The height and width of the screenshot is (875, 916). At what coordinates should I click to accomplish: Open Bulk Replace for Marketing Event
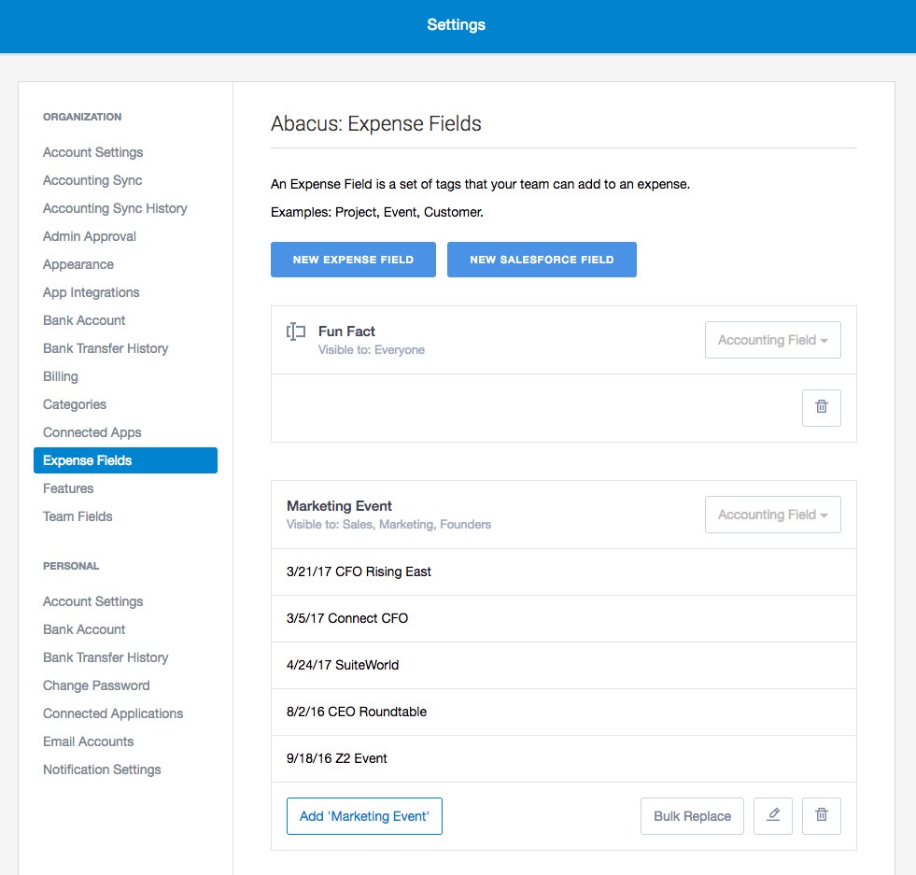(692, 816)
